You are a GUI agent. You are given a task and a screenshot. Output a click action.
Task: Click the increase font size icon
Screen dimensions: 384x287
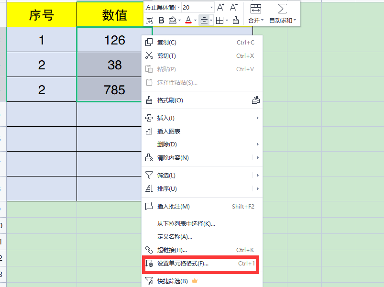tap(220, 7)
